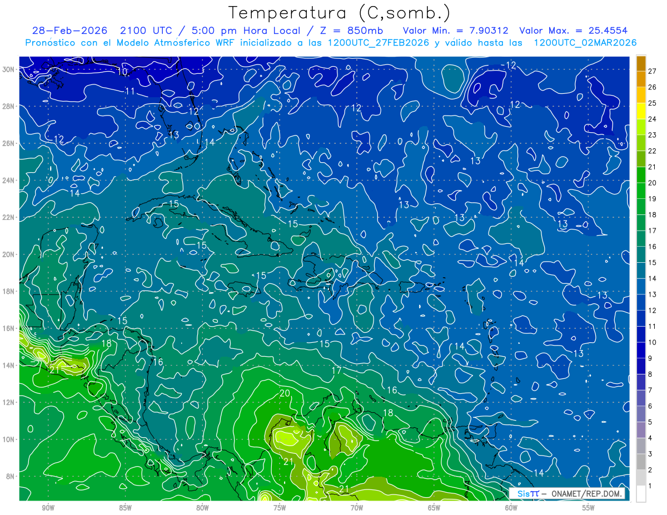Click the '60W' longitude axis label

click(511, 508)
